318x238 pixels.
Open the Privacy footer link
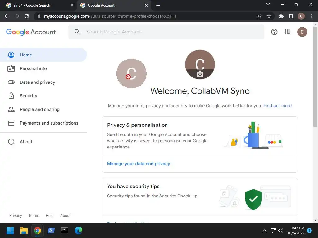(16, 216)
